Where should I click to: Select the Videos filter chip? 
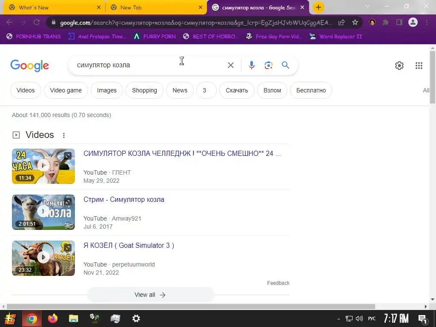[x=26, y=90]
